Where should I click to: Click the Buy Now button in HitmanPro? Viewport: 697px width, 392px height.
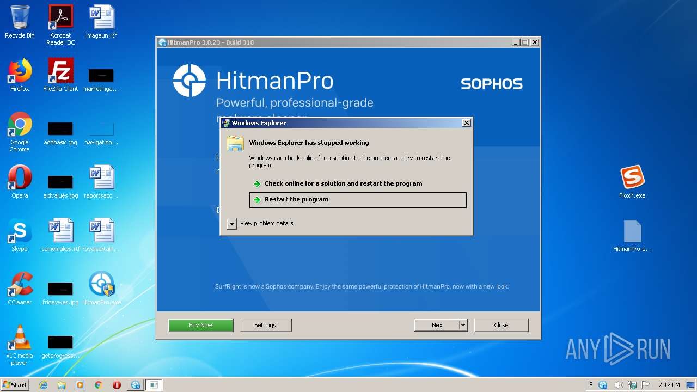[200, 325]
